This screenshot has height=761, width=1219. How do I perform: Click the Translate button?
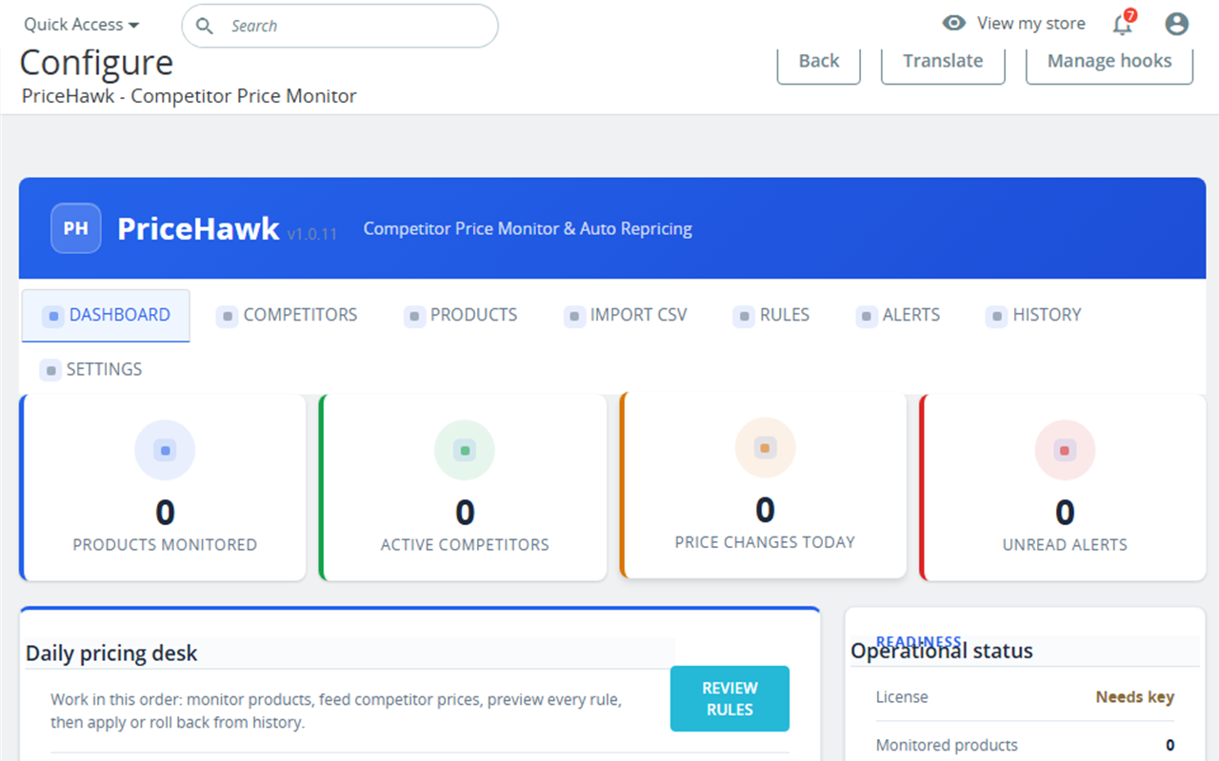[943, 62]
